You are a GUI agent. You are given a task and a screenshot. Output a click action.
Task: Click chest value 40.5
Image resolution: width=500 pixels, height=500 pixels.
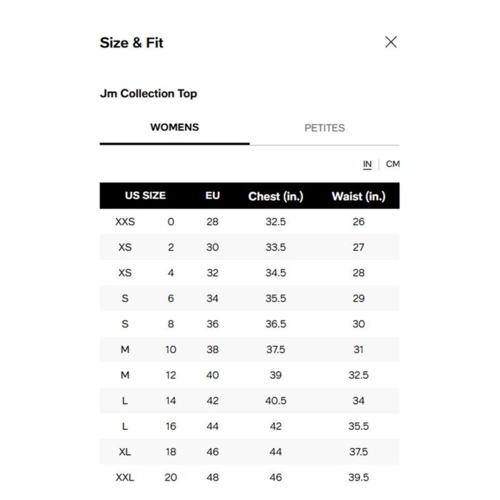tap(275, 400)
